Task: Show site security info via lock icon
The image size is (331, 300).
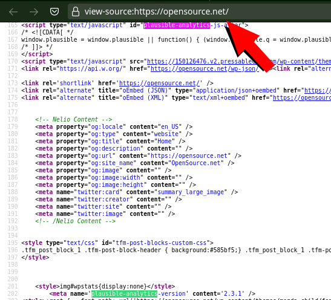Action: click(76, 11)
